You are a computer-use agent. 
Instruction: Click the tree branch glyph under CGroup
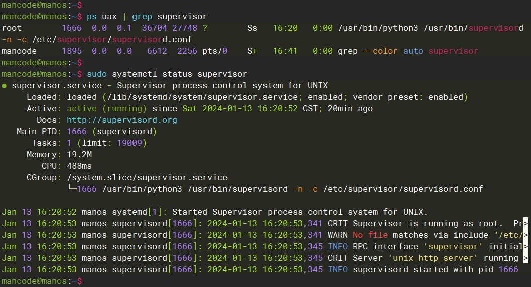pyautogui.click(x=72, y=189)
